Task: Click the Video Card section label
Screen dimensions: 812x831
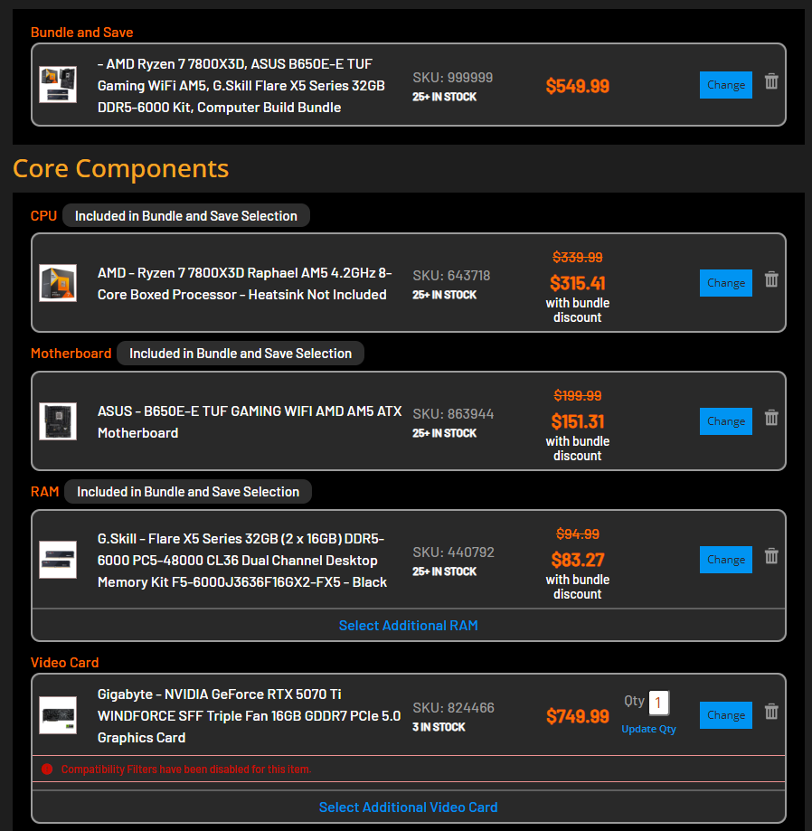Action: (x=65, y=663)
